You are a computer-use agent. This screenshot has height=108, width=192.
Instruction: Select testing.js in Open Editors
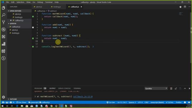[x=19, y=17]
